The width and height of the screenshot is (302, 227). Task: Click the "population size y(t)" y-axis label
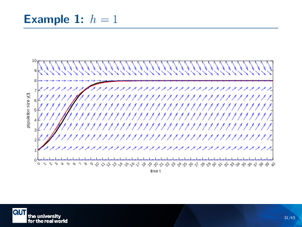[x=28, y=110]
